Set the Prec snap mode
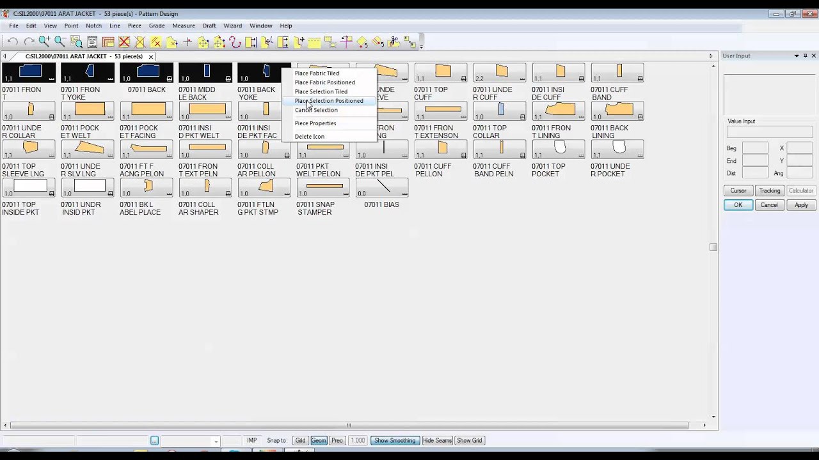 pos(337,440)
